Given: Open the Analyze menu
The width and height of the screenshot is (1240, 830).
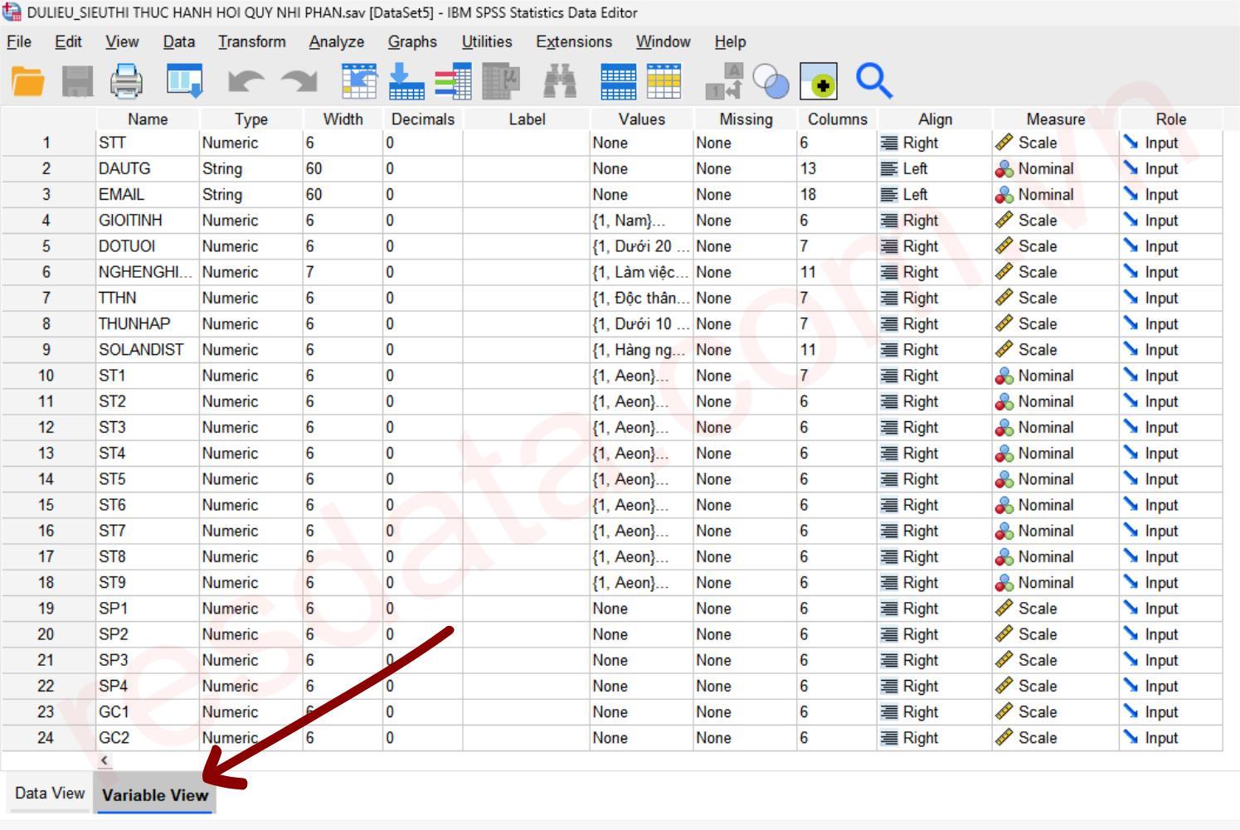Looking at the screenshot, I should click(336, 41).
